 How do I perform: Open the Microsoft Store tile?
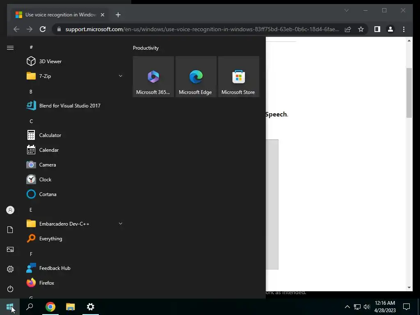239,77
